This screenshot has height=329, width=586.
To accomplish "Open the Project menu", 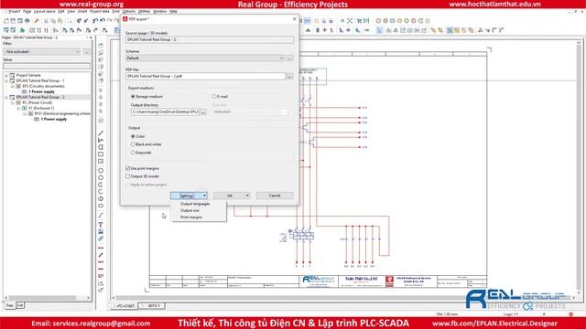I will 15,12.
